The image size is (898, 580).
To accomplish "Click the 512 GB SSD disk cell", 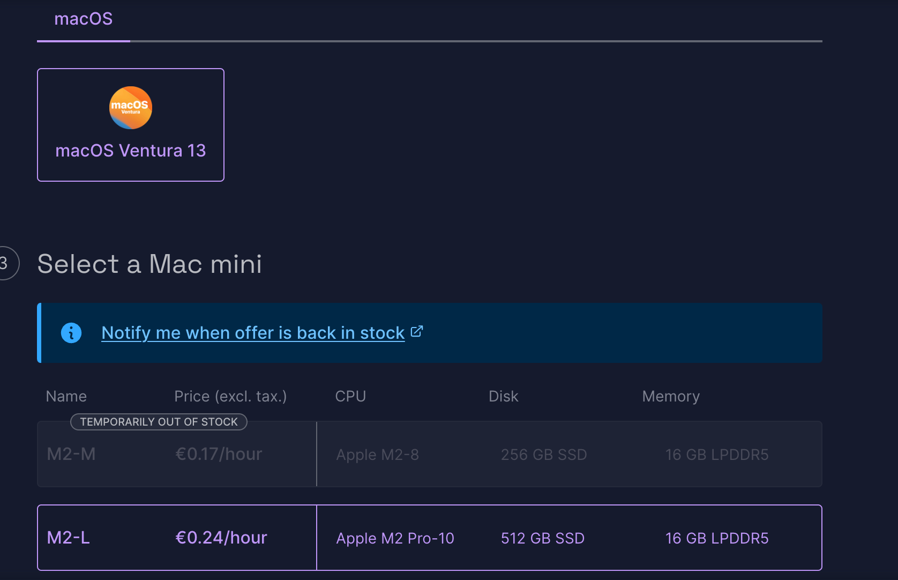I will (542, 538).
